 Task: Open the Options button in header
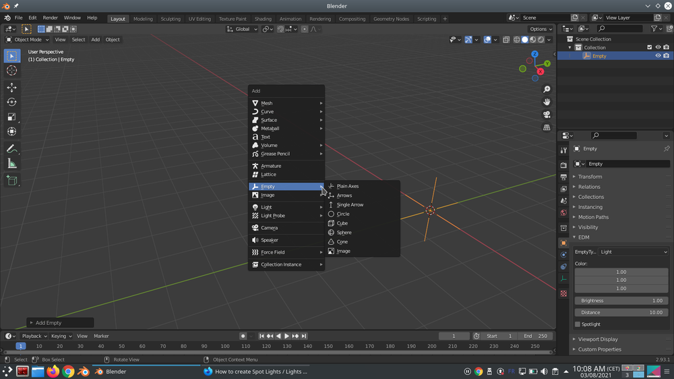541,29
